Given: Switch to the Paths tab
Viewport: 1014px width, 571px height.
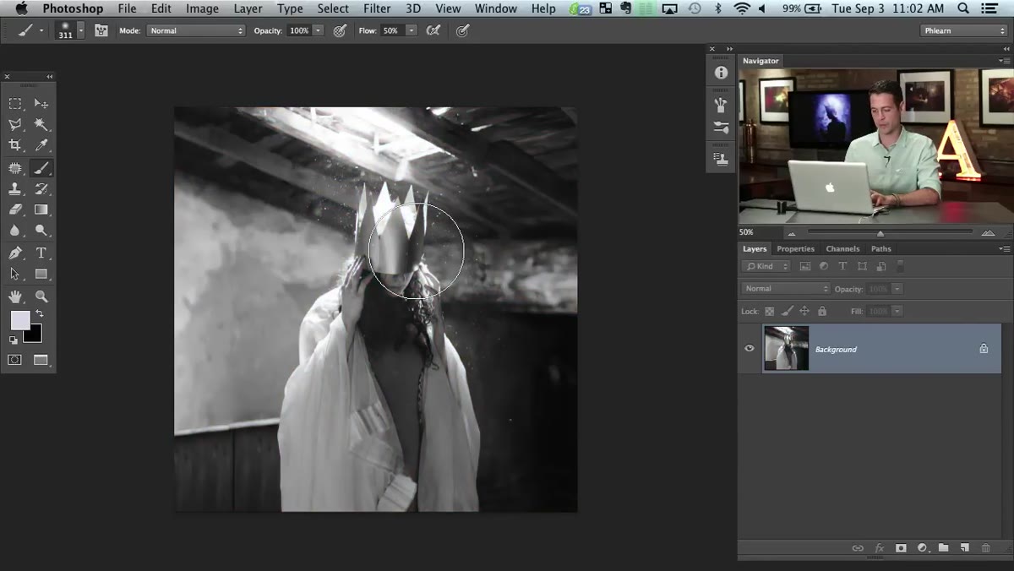Looking at the screenshot, I should coord(881,248).
